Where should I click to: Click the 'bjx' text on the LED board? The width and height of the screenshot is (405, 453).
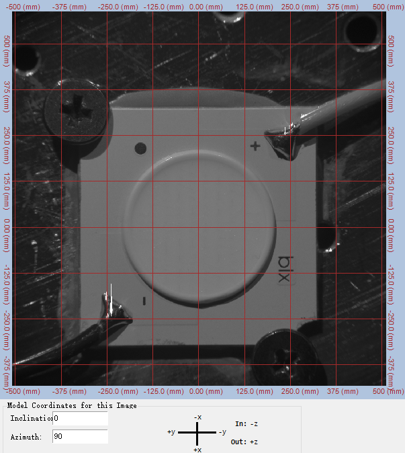tap(284, 269)
